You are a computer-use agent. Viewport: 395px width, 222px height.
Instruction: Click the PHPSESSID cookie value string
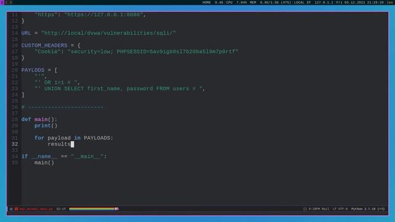(152, 52)
